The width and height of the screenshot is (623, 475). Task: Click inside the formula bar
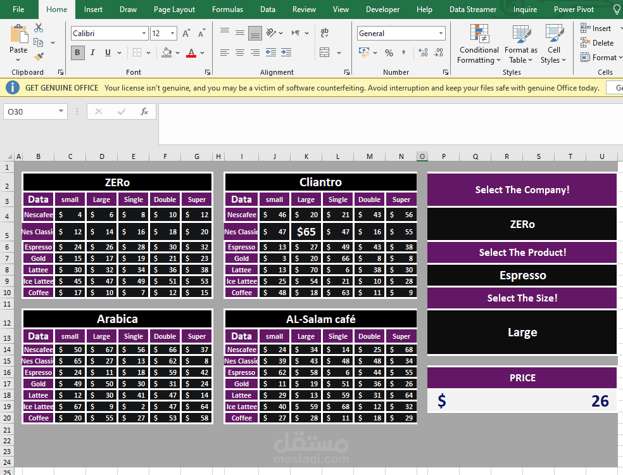pos(391,123)
